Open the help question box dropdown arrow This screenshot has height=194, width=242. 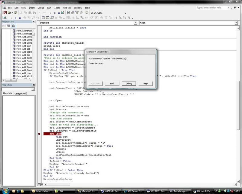(x=229, y=8)
